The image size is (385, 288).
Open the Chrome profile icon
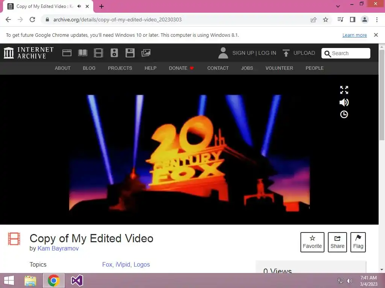coord(365,19)
